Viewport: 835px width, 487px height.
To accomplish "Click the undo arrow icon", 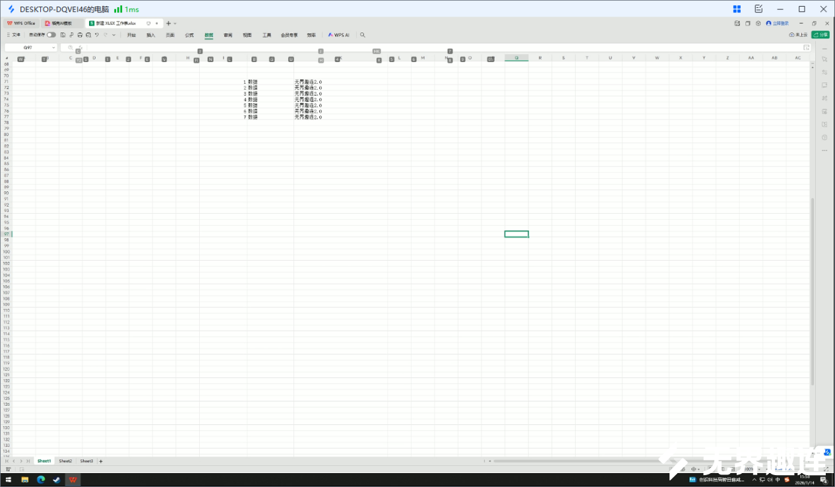I will pos(97,35).
